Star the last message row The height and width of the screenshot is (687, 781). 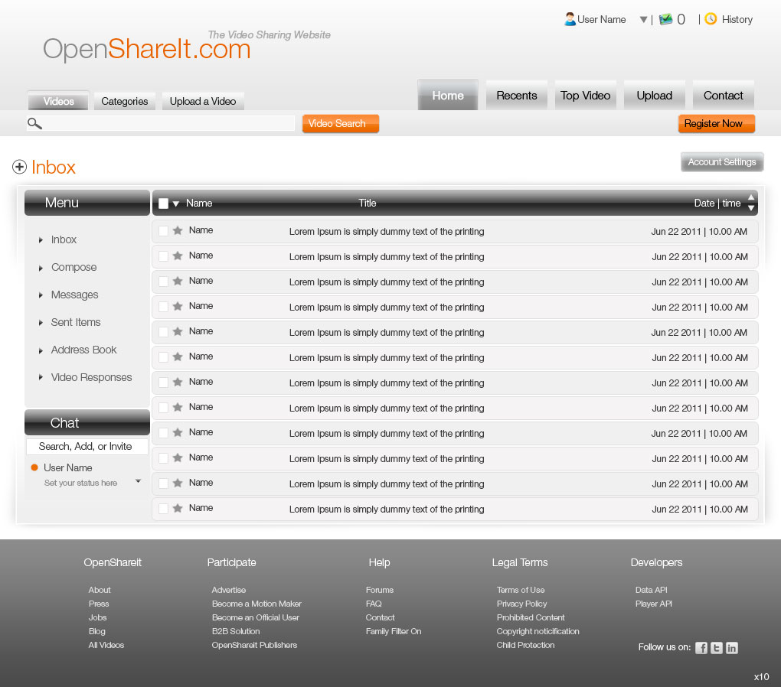coord(178,508)
